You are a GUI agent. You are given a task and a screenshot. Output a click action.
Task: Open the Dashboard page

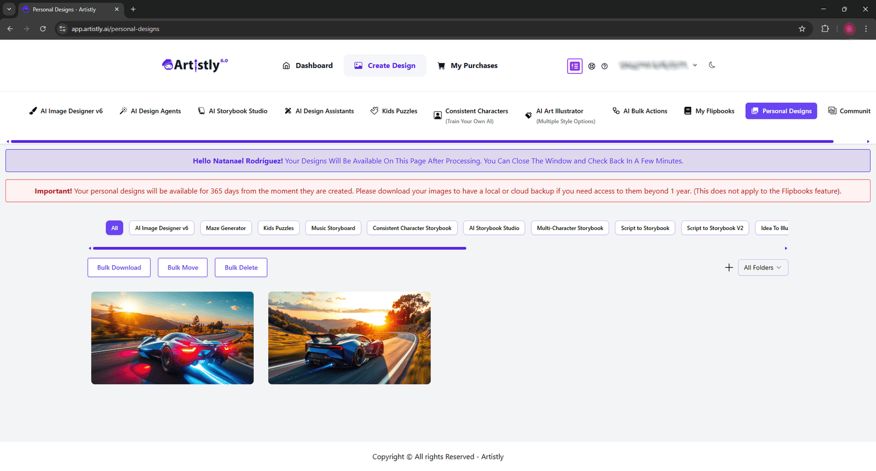(307, 66)
